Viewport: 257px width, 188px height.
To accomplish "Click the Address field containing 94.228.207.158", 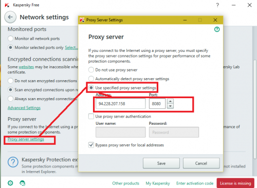I will 121,104.
